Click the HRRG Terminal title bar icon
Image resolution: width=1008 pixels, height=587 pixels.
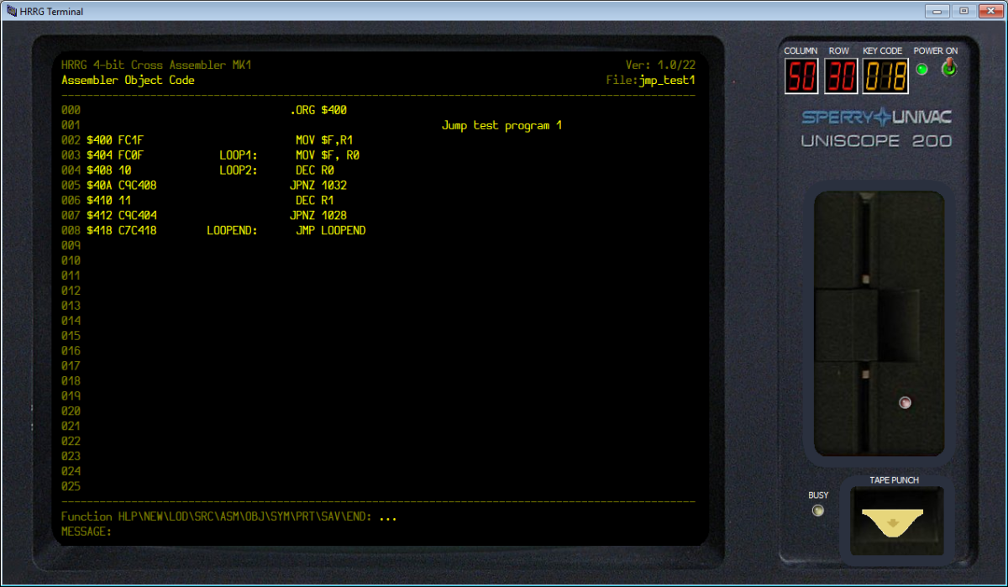point(10,11)
